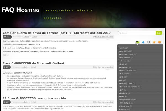Select the Base de Datos category

(x=127, y=54)
